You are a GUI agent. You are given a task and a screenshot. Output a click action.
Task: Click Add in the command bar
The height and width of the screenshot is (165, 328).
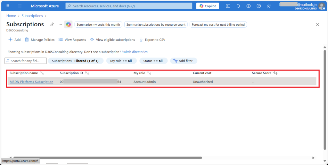point(14,40)
